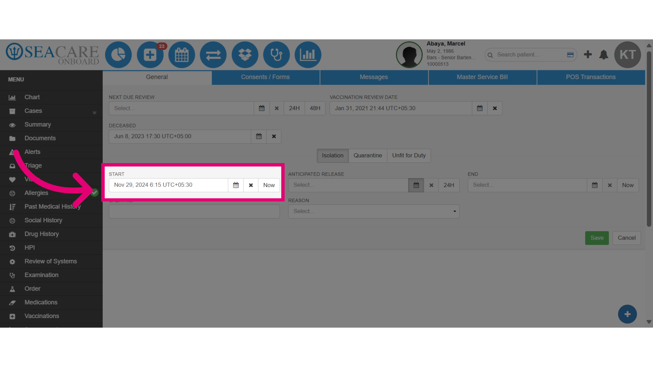
Task: Open Allergies in the sidebar menu
Action: (51, 193)
